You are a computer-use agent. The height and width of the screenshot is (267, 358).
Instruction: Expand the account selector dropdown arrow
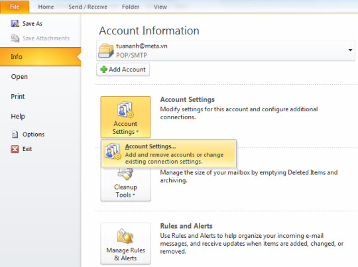350,50
